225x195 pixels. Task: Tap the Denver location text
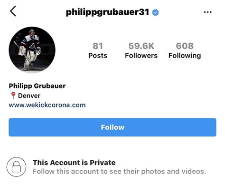[29, 96]
